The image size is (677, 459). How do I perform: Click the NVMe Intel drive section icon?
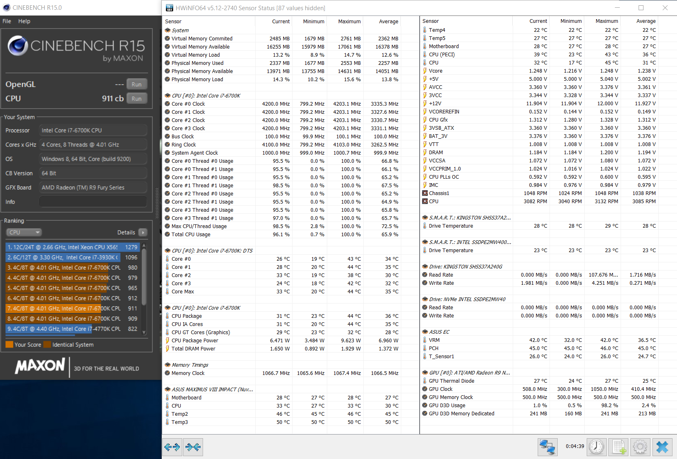click(425, 299)
